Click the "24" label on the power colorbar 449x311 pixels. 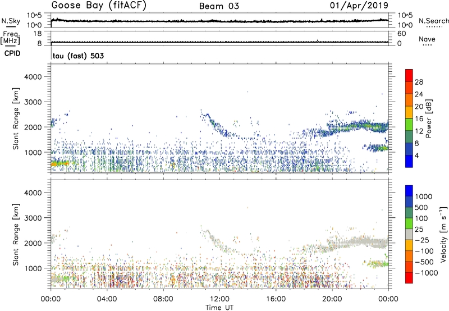click(x=419, y=94)
